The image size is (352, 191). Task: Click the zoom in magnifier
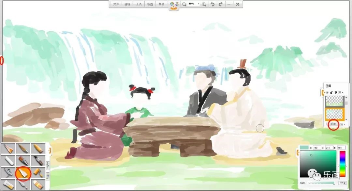204,4
